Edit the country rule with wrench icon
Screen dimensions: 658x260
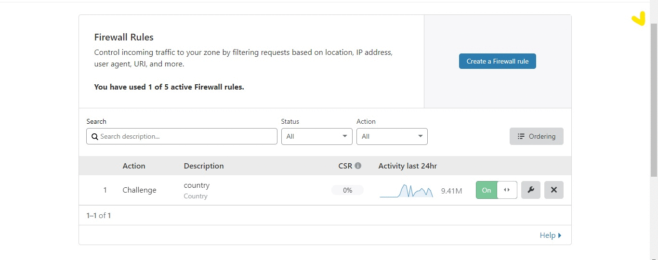click(x=531, y=190)
